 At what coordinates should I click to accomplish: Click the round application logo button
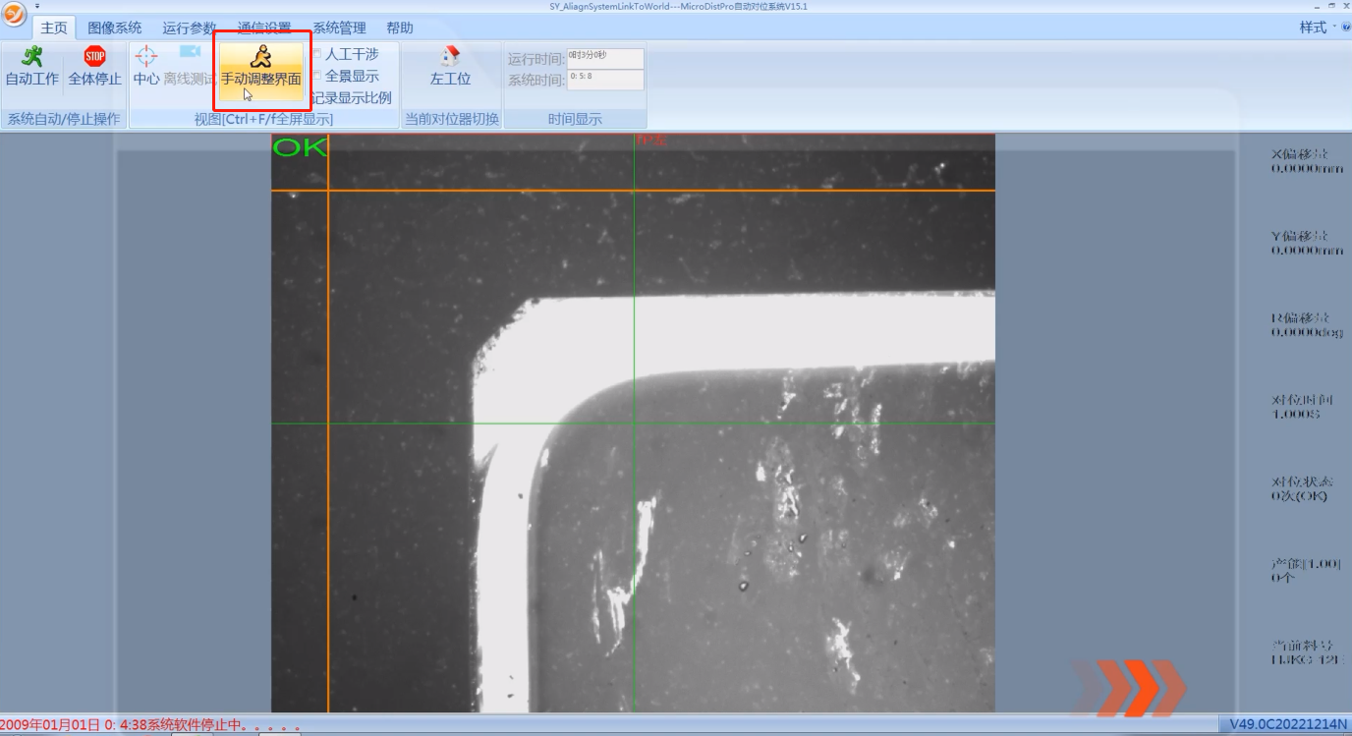(x=14, y=15)
